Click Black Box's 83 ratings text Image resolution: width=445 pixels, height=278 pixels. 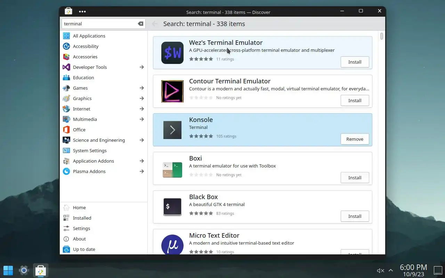[x=225, y=213]
